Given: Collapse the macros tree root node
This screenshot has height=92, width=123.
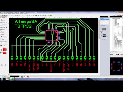Looking at the screenshot, I should pos(112,18).
